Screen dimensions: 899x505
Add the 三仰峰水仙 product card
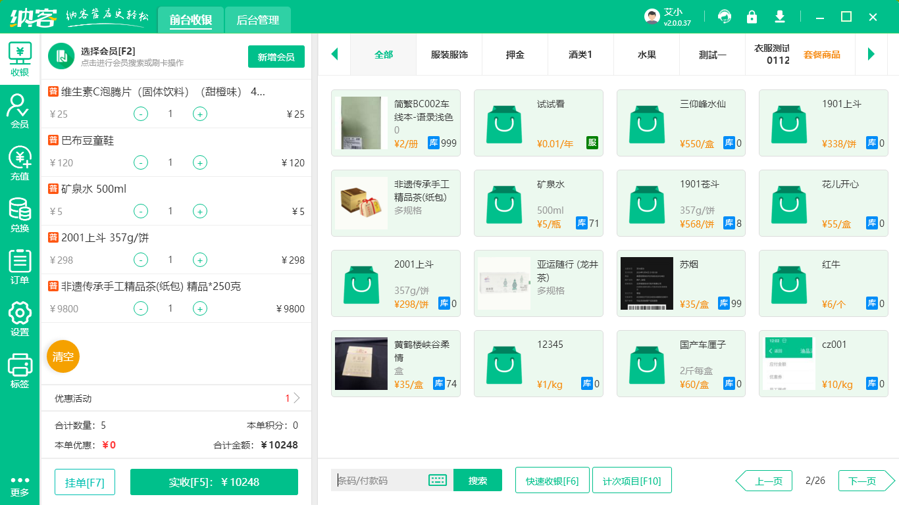coord(681,123)
